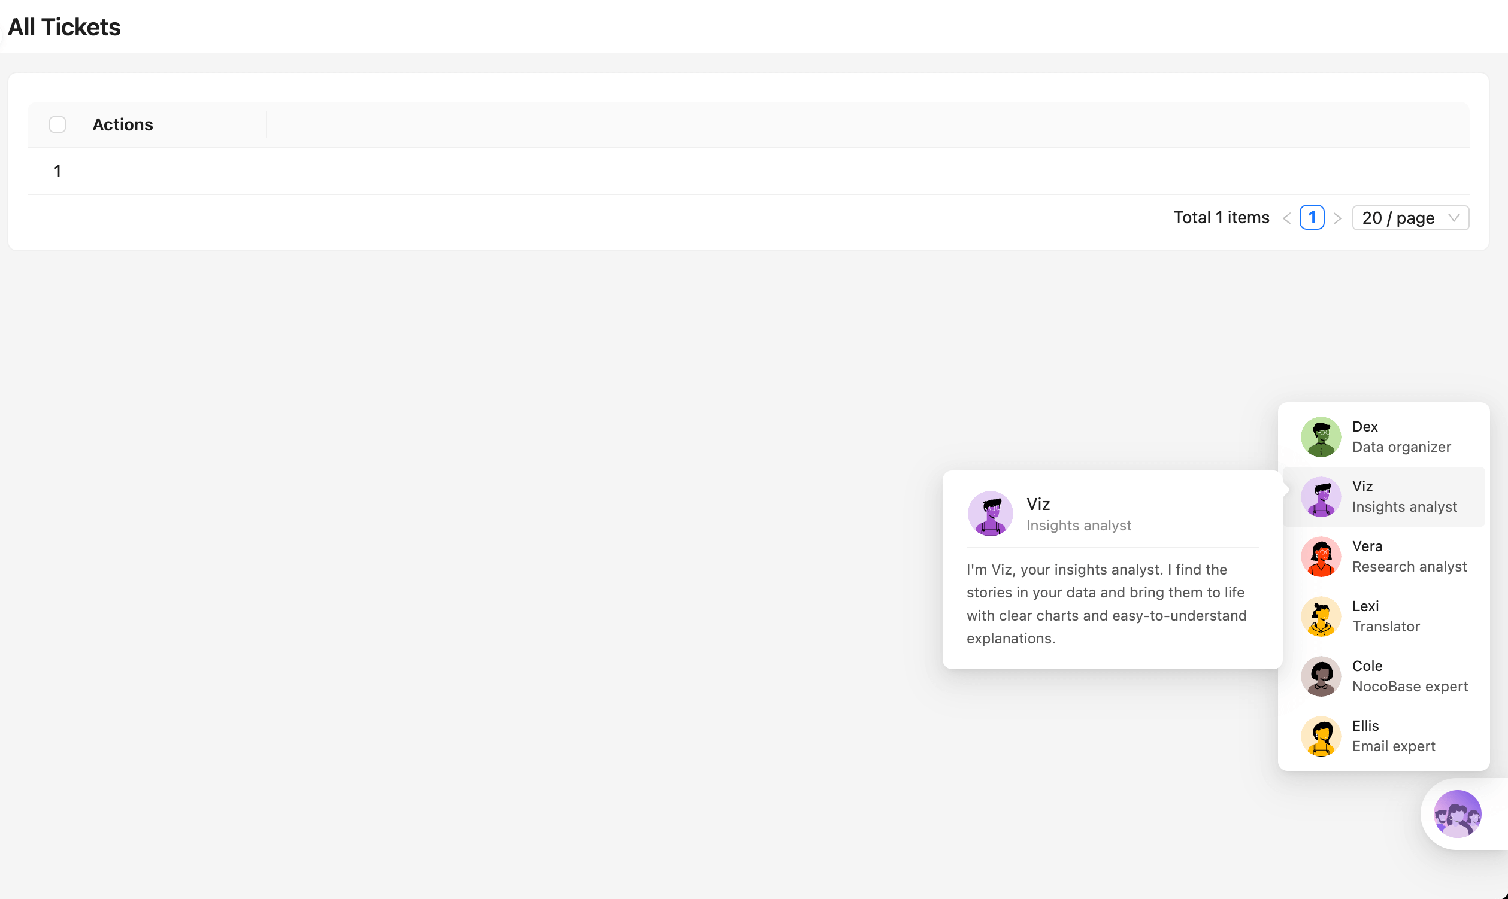Open the 20 / page size dropdown
Viewport: 1508px width, 899px height.
click(x=1398, y=218)
